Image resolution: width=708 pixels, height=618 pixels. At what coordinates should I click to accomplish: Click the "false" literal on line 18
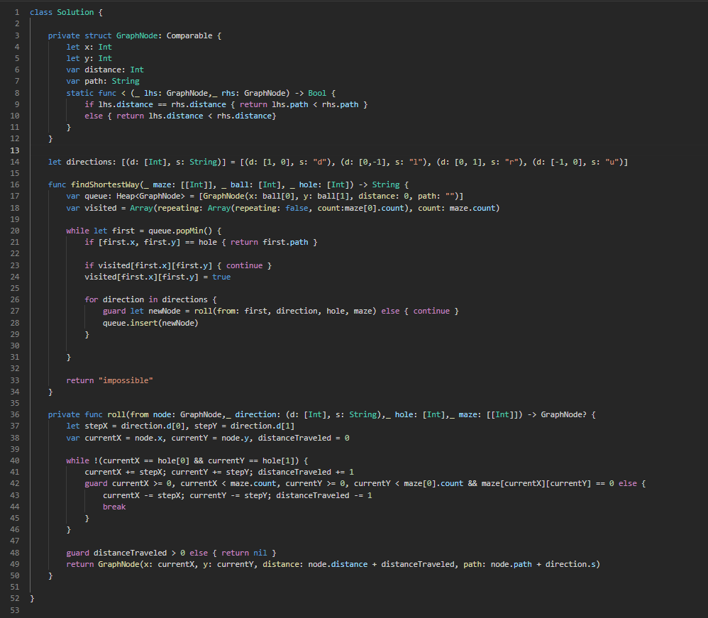pos(297,208)
